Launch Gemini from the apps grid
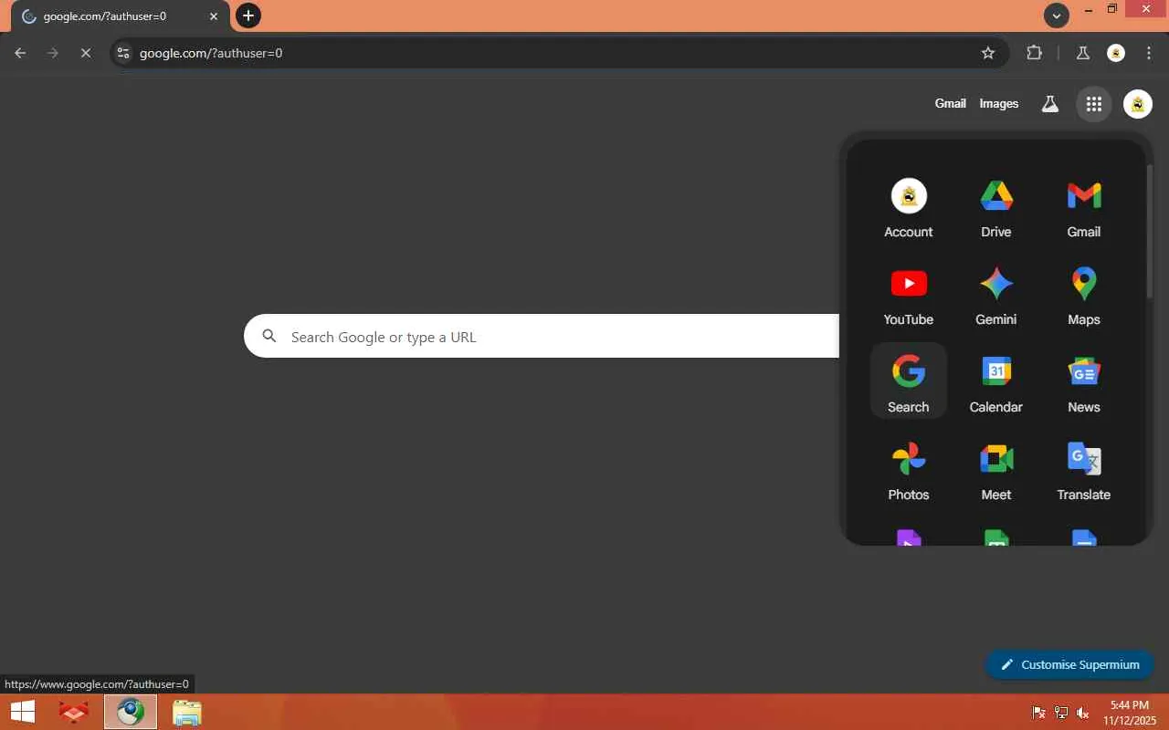The height and width of the screenshot is (730, 1169). [995, 296]
